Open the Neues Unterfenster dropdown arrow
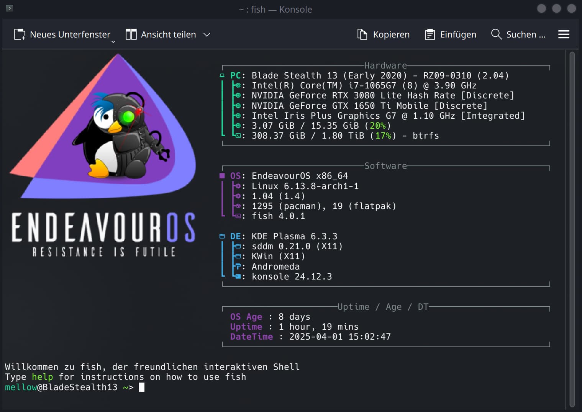Image resolution: width=582 pixels, height=412 pixels. [x=113, y=41]
